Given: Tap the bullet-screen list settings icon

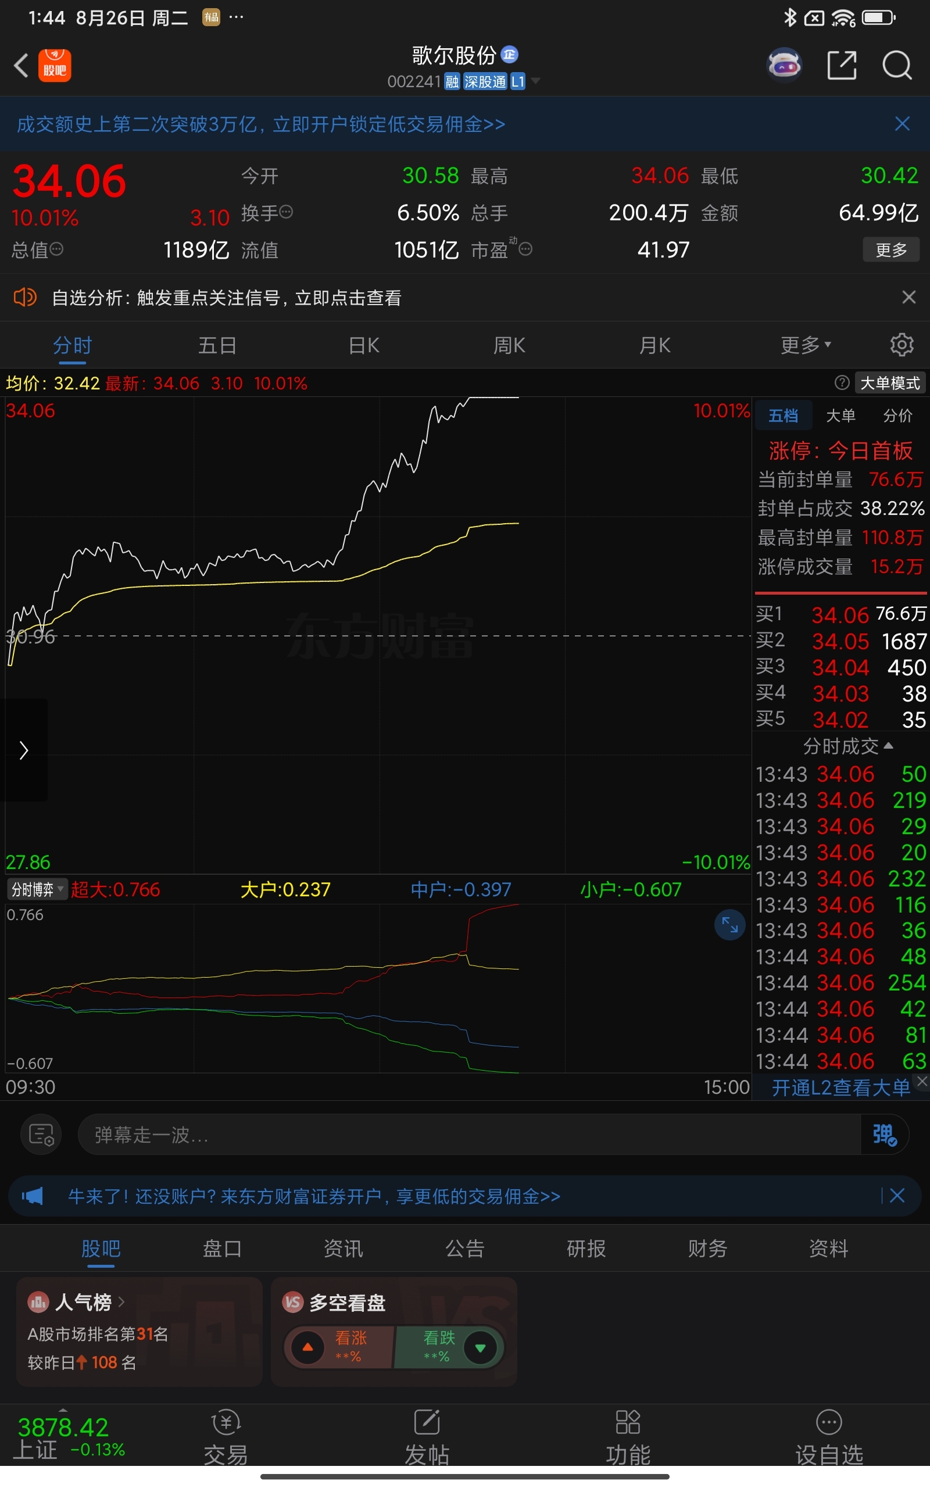Looking at the screenshot, I should click(x=41, y=1135).
